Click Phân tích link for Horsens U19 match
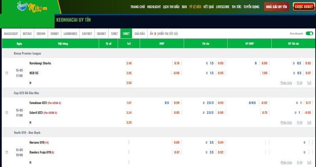316x167 pixels. (286, 162)
